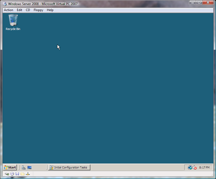Screen dimensions: 216x179
Task: Click the Show Desktop quick launch icon
Action: 29,167
